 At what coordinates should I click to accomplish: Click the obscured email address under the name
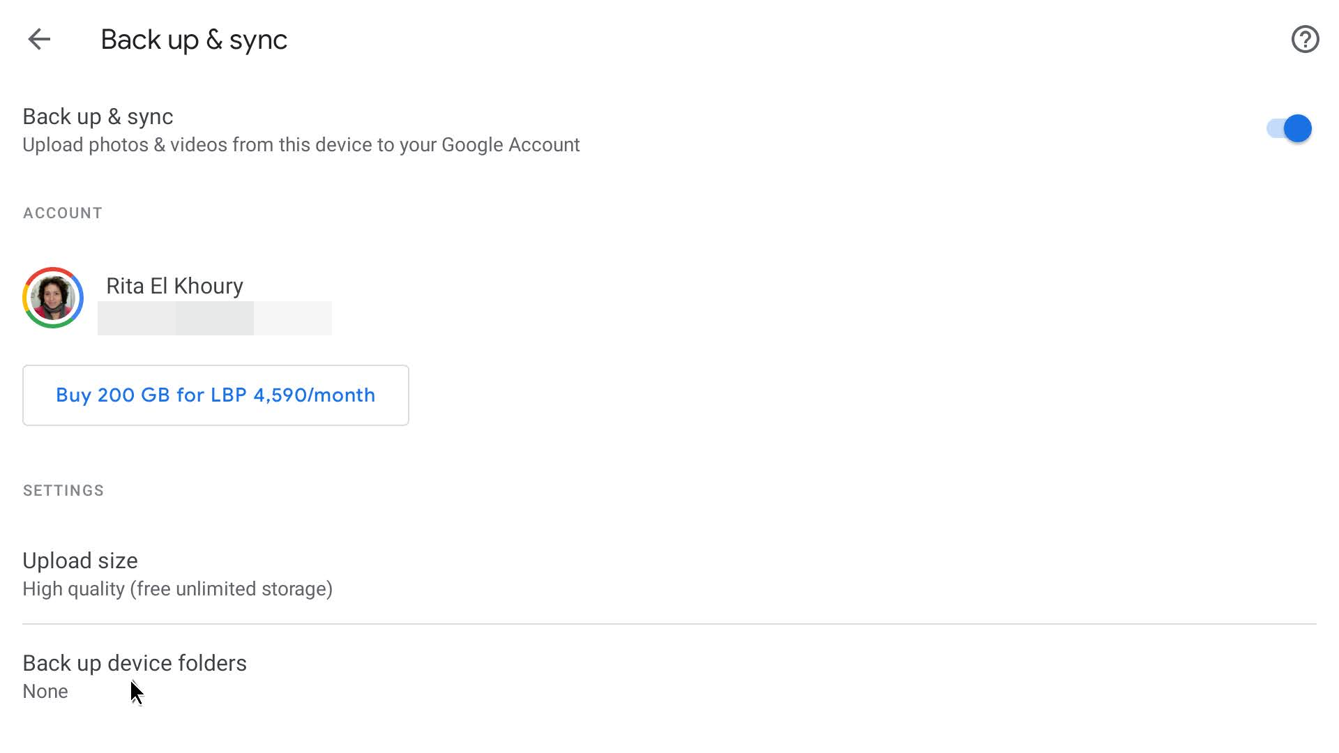click(215, 317)
